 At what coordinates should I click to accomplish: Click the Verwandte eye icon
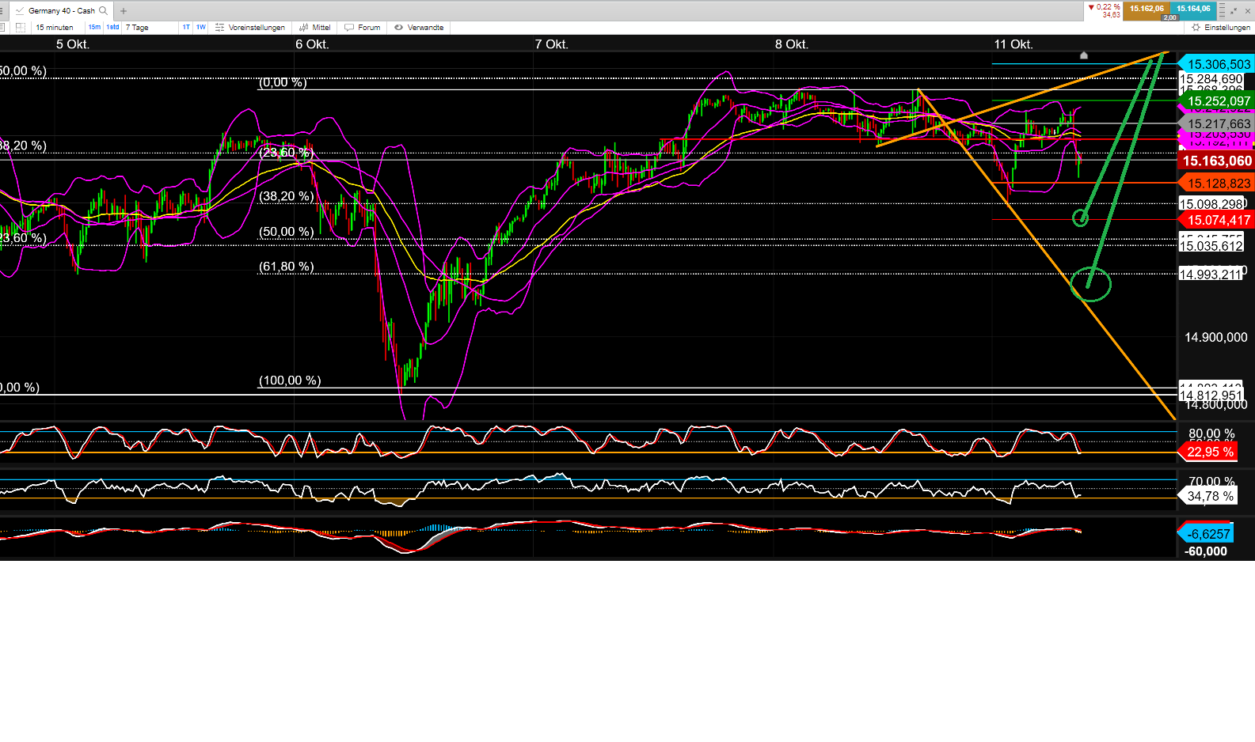click(x=399, y=28)
